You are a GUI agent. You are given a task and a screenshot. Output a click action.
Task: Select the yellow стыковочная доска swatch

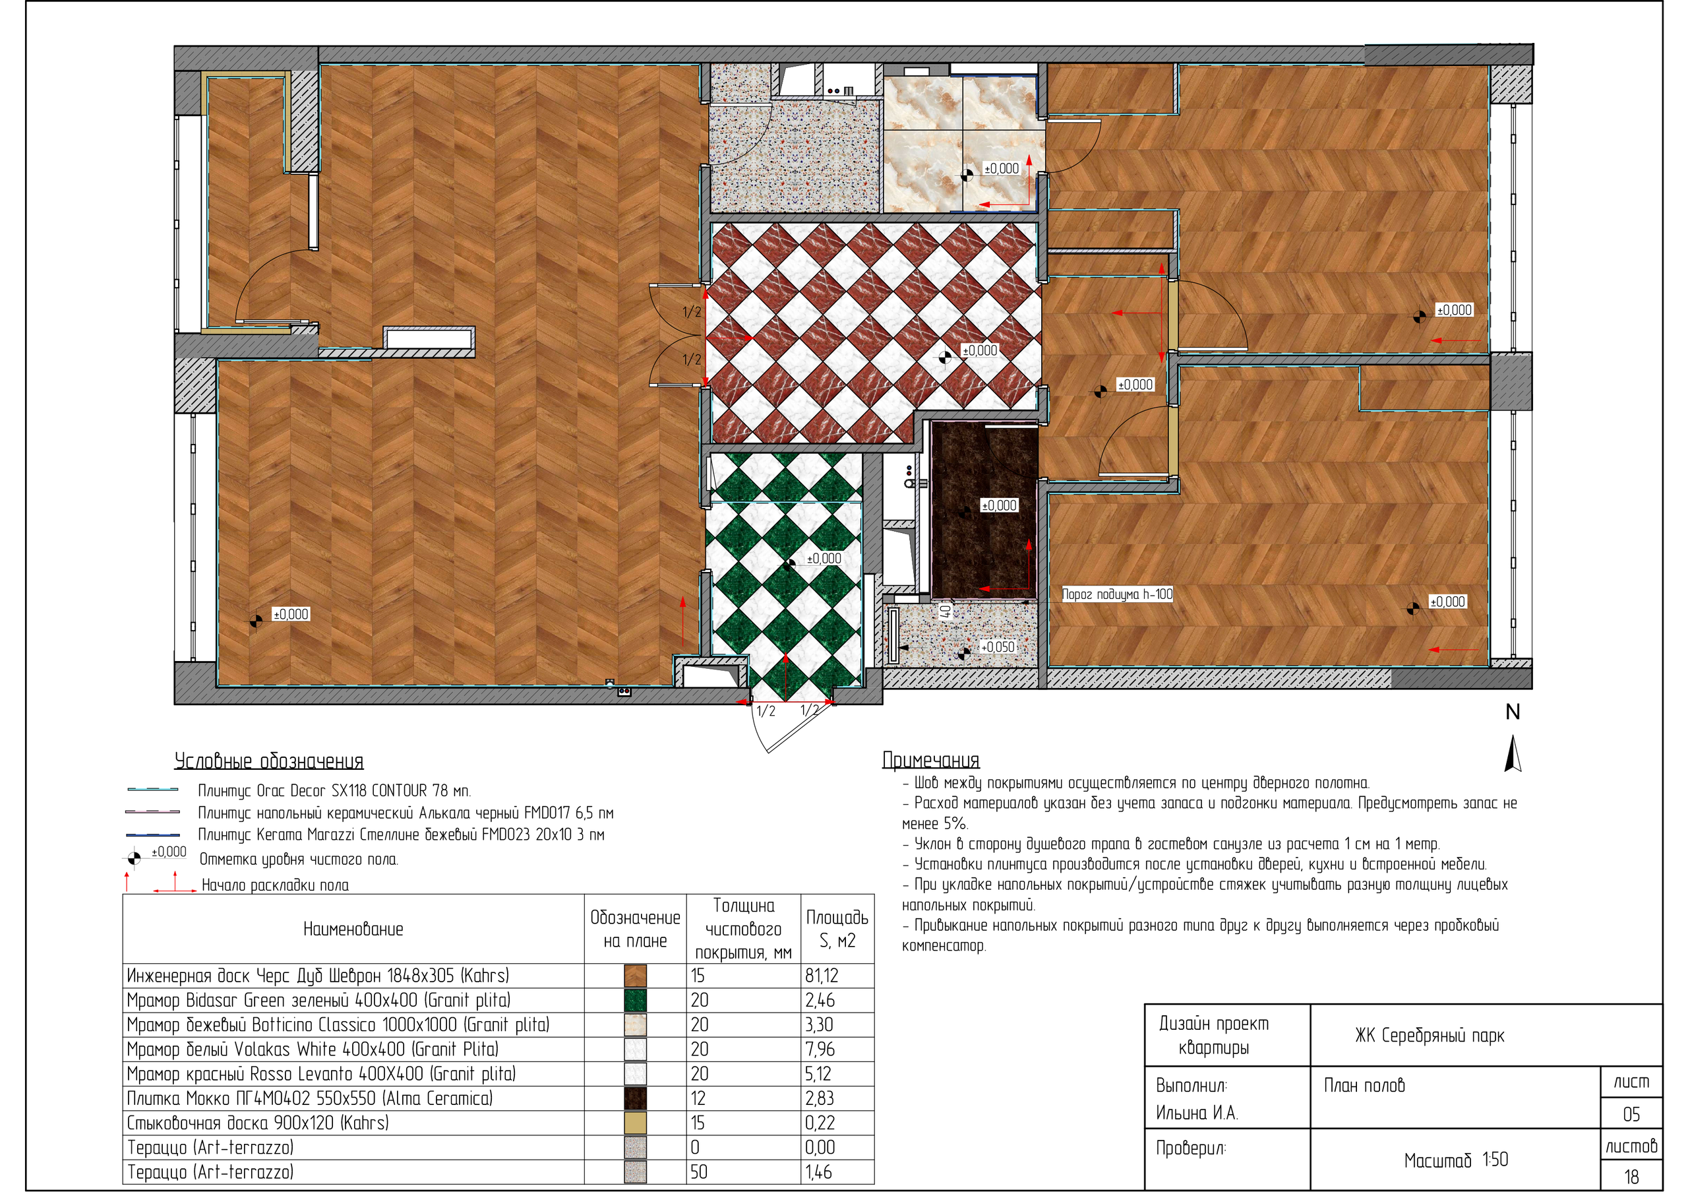click(634, 1123)
